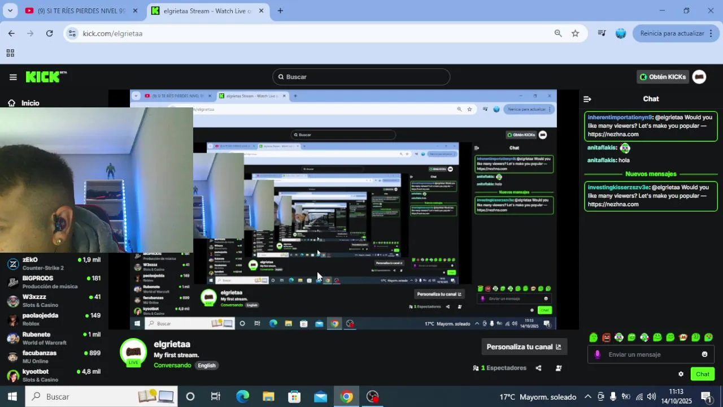The width and height of the screenshot is (723, 407).
Task: Reload the page
Action: click(x=49, y=33)
